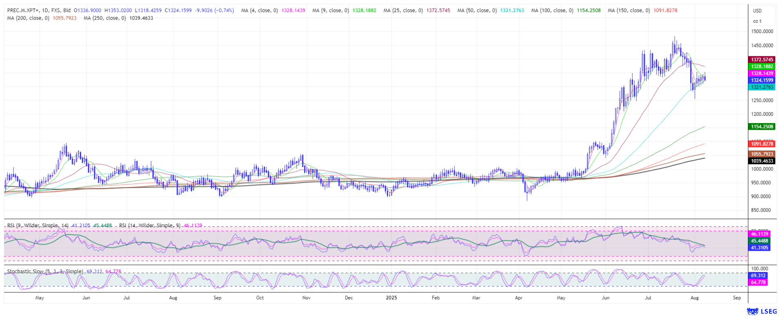Click the magenta 46.1139 RSI value tag

point(759,234)
